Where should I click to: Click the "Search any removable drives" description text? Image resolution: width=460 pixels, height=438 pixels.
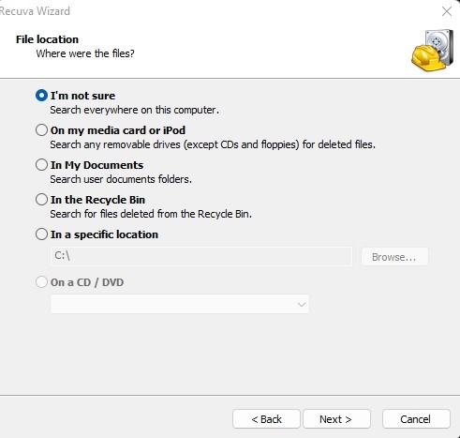tap(213, 144)
